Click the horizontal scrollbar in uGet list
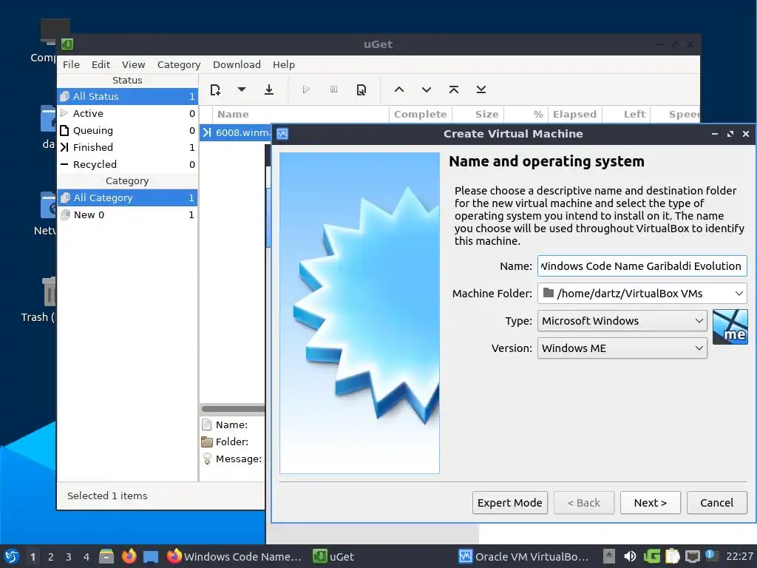Viewport: 757px width, 568px height. coord(233,409)
